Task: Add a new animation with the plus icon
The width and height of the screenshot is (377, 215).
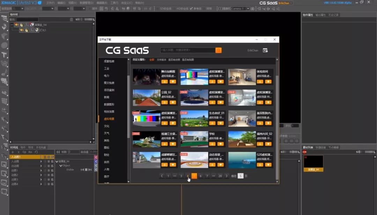Action: (13, 152)
